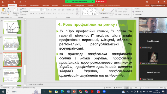Viewport: 167px width, 94px height.
Task: Select text box shape in gallery
Action: tap(83, 9)
